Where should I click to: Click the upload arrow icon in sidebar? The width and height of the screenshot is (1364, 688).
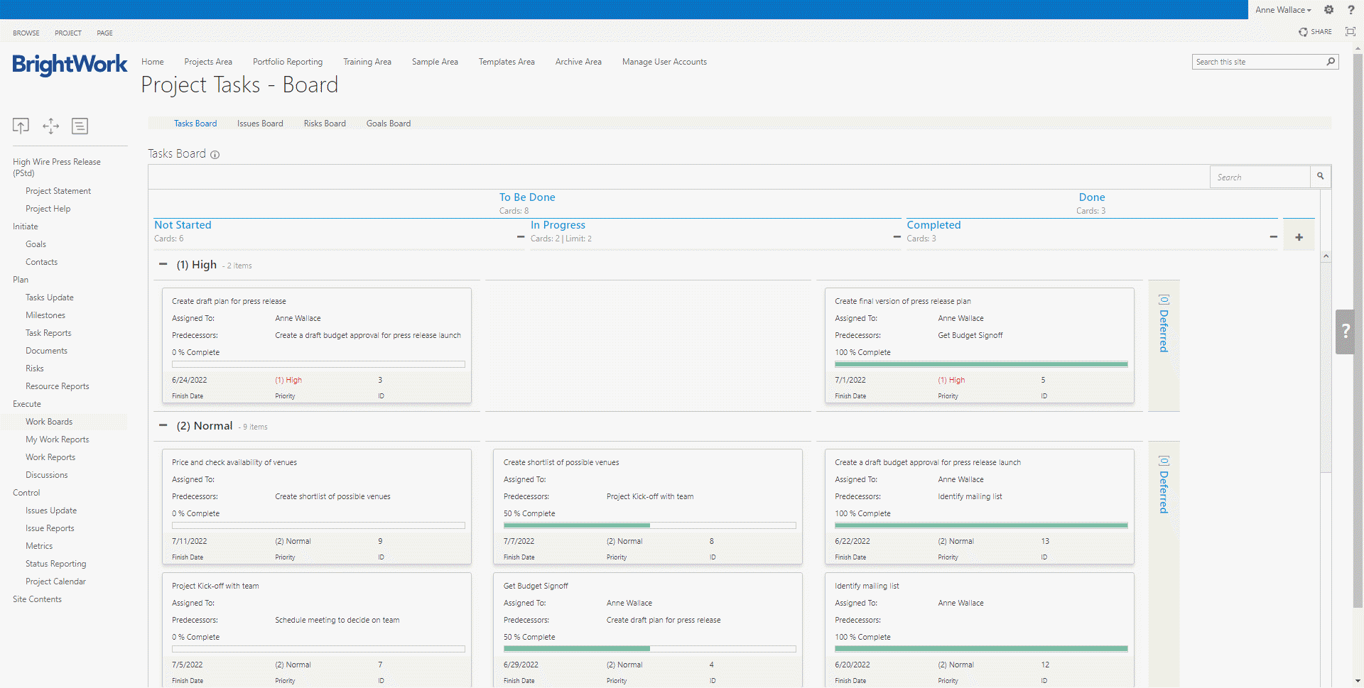point(21,126)
